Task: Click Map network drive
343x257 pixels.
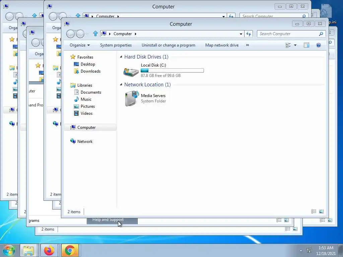Action: pyautogui.click(x=222, y=45)
